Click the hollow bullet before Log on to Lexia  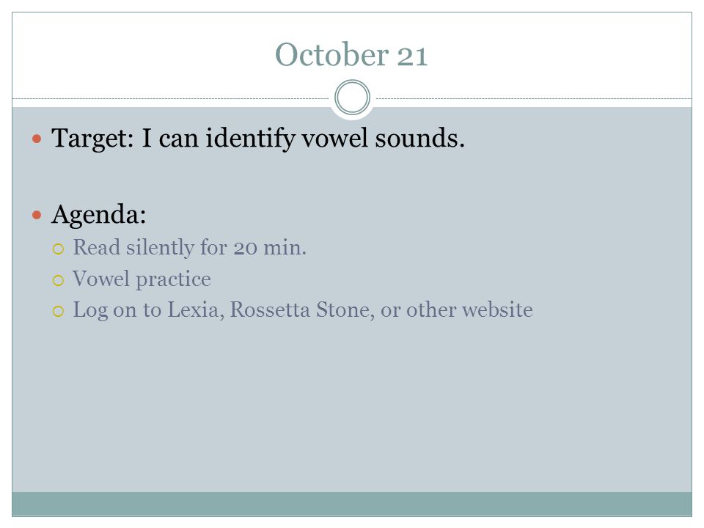pos(59,311)
